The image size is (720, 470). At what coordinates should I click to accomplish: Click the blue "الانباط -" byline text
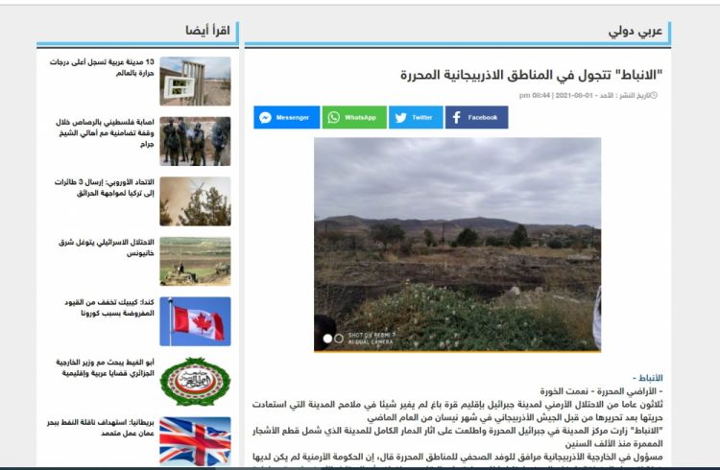[x=648, y=378]
